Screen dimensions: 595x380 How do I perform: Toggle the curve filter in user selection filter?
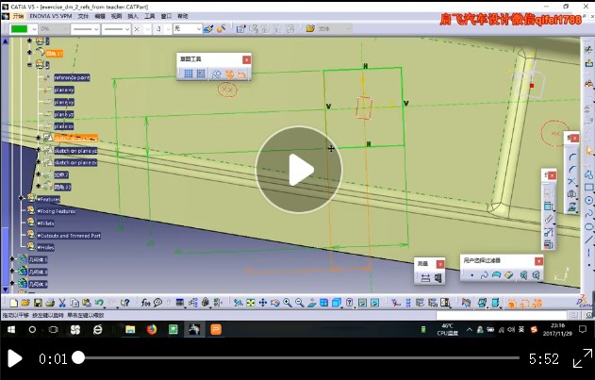484,274
